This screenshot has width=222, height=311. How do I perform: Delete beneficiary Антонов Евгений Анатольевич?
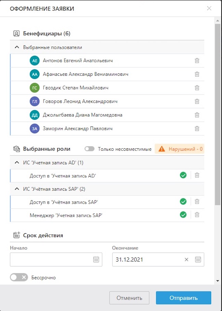pyautogui.click(x=197, y=61)
